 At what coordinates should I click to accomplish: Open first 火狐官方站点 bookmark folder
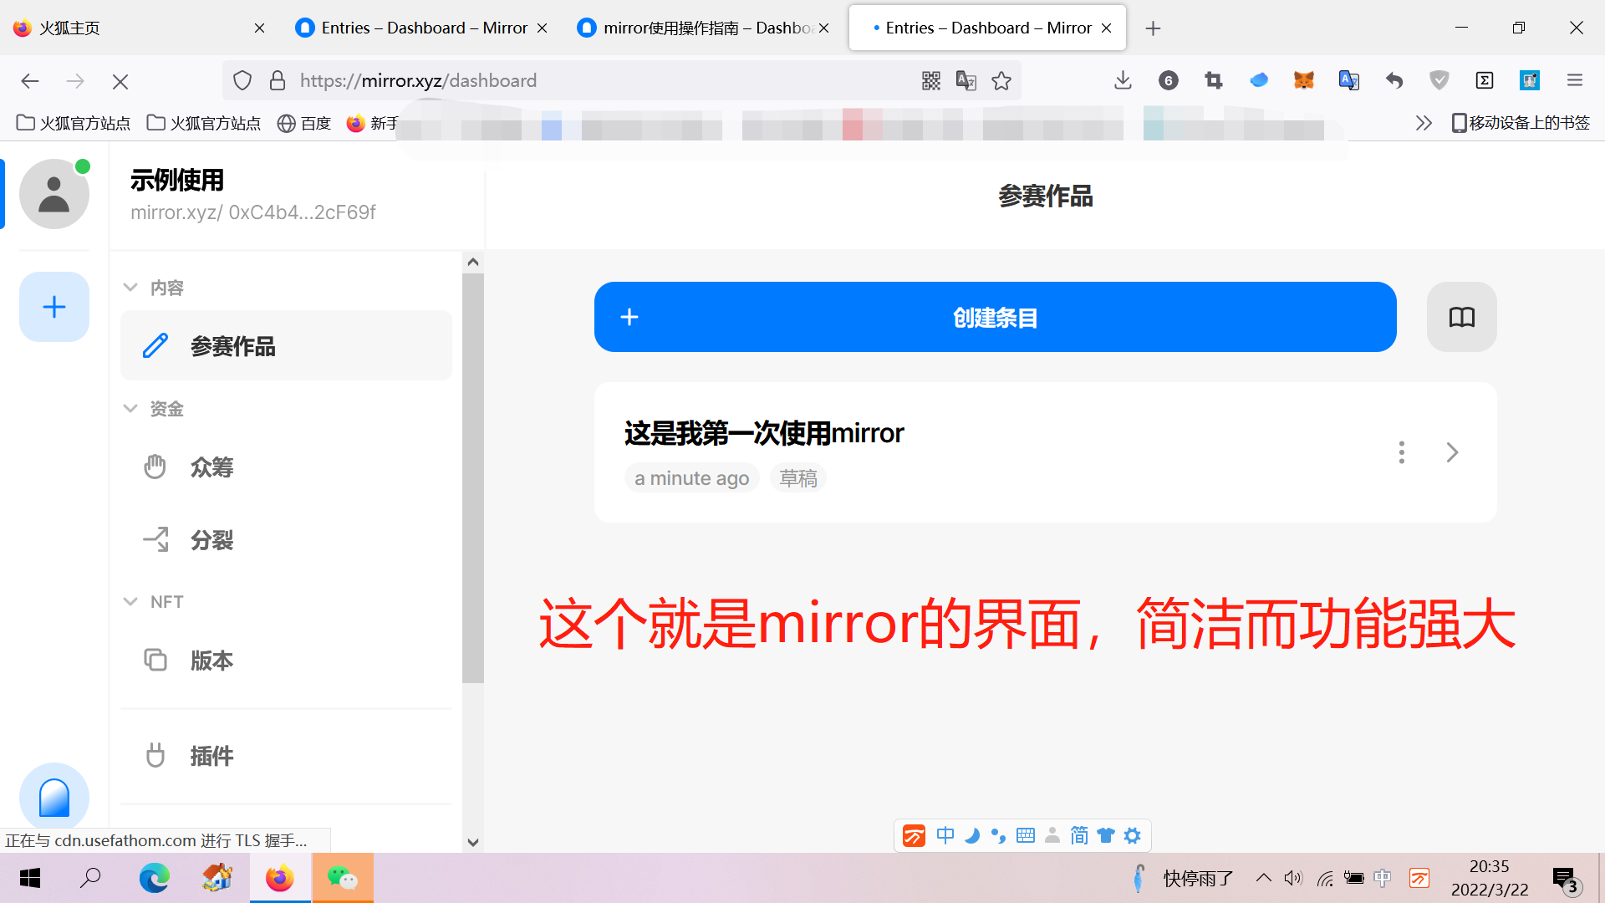pyautogui.click(x=74, y=123)
